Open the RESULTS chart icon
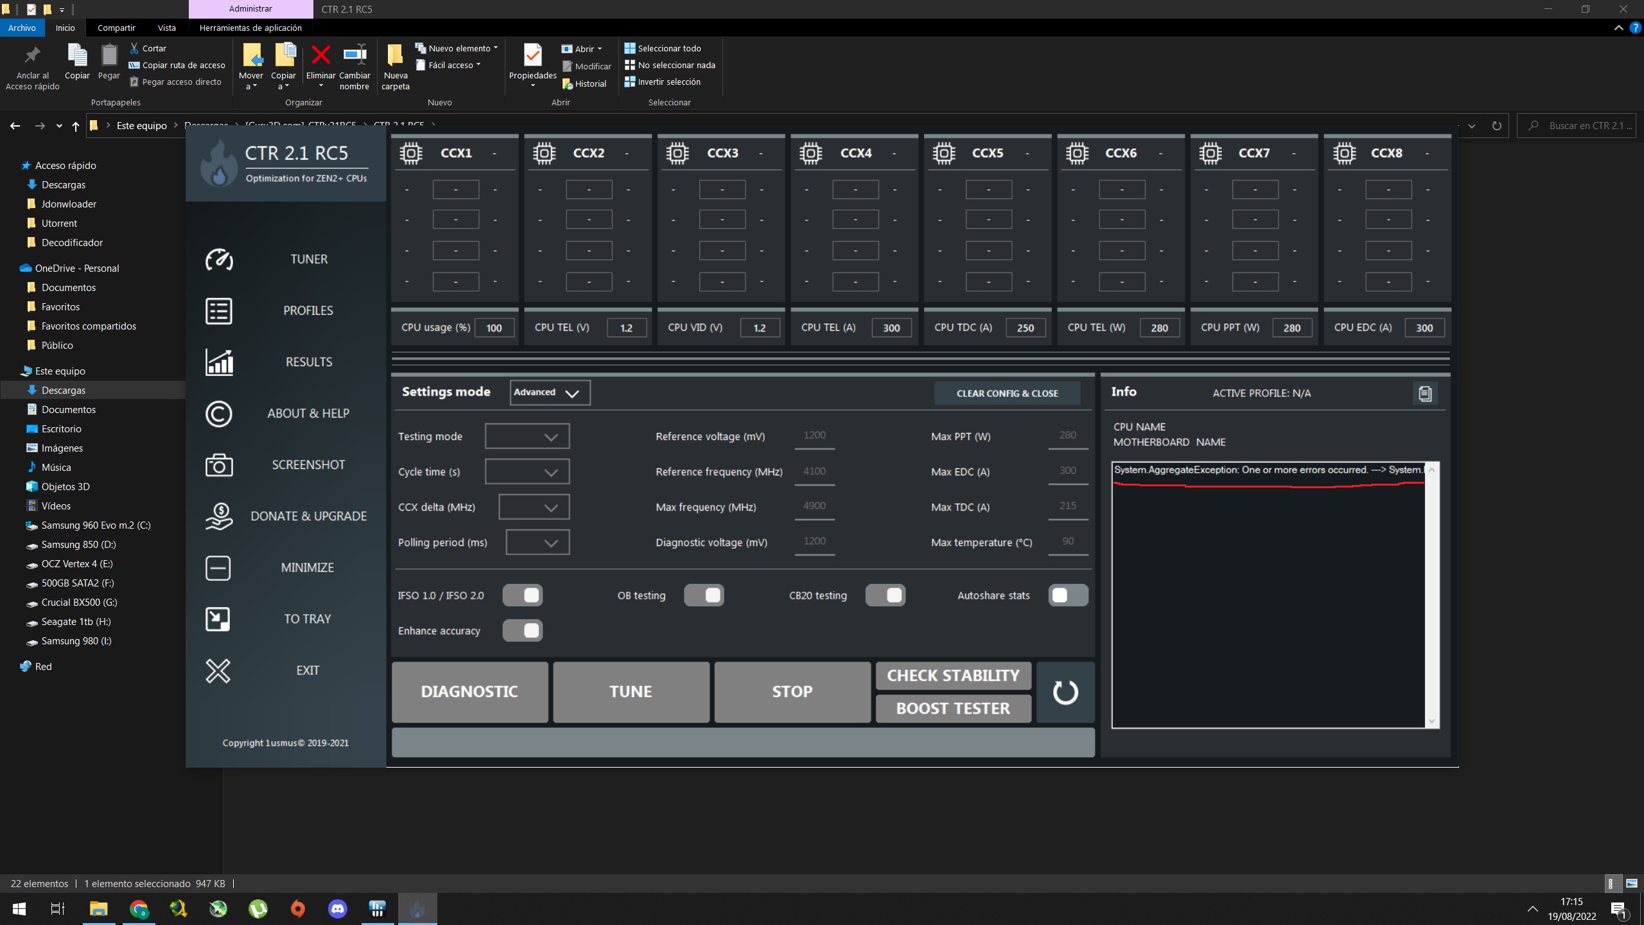The height and width of the screenshot is (925, 1644). (219, 362)
